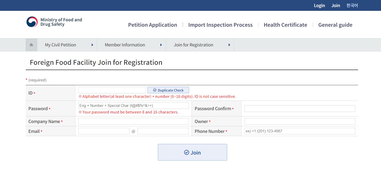Submit the form with the Join button
The height and width of the screenshot is (182, 381).
(192, 152)
